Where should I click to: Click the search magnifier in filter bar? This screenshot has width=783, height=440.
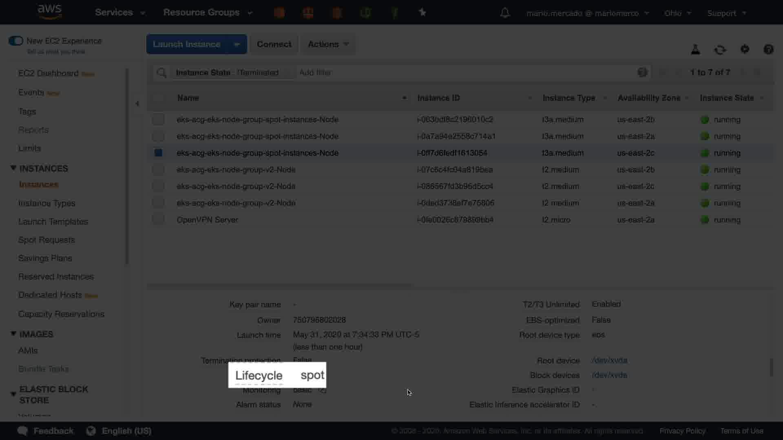[x=161, y=73]
